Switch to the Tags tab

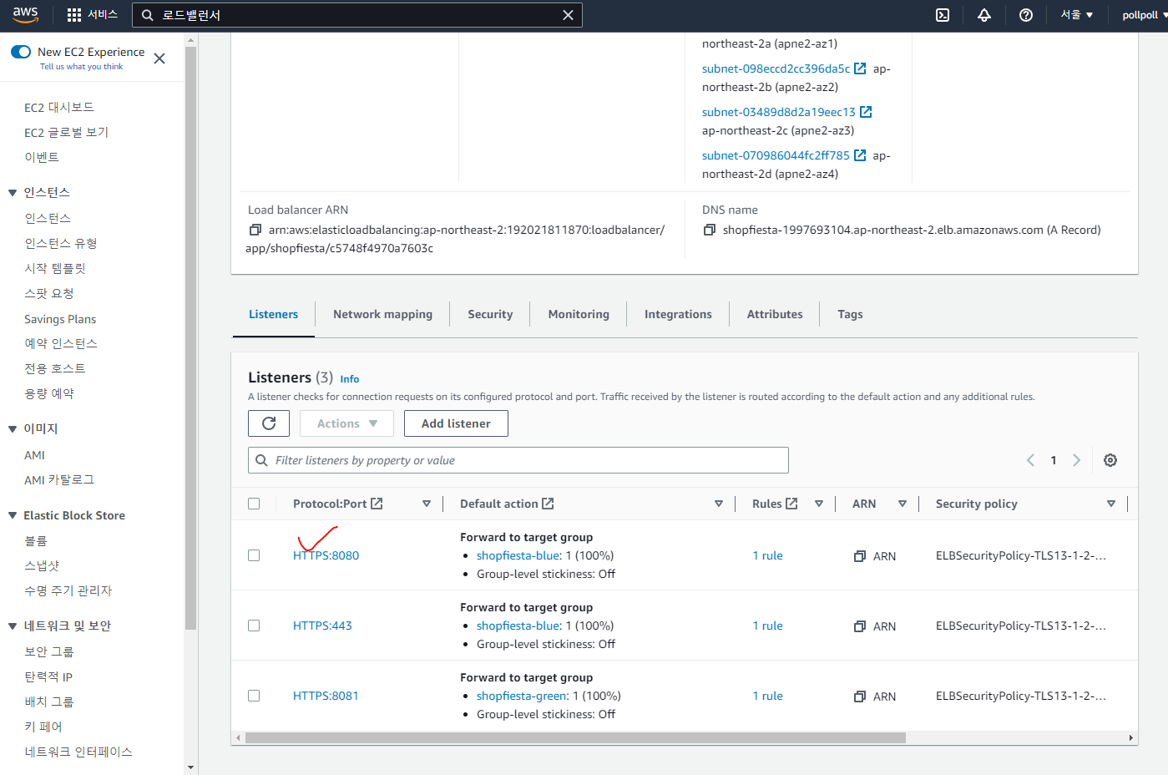[x=850, y=314]
